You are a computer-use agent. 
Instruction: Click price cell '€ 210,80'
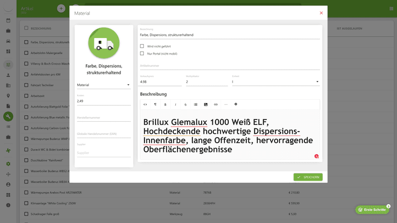[294, 193]
